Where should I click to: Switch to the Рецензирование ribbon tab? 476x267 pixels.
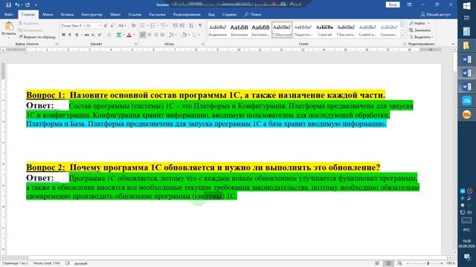click(x=187, y=14)
